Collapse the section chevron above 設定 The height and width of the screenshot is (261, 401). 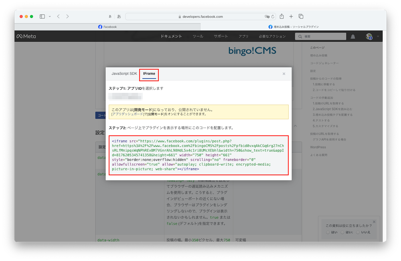pos(296,126)
